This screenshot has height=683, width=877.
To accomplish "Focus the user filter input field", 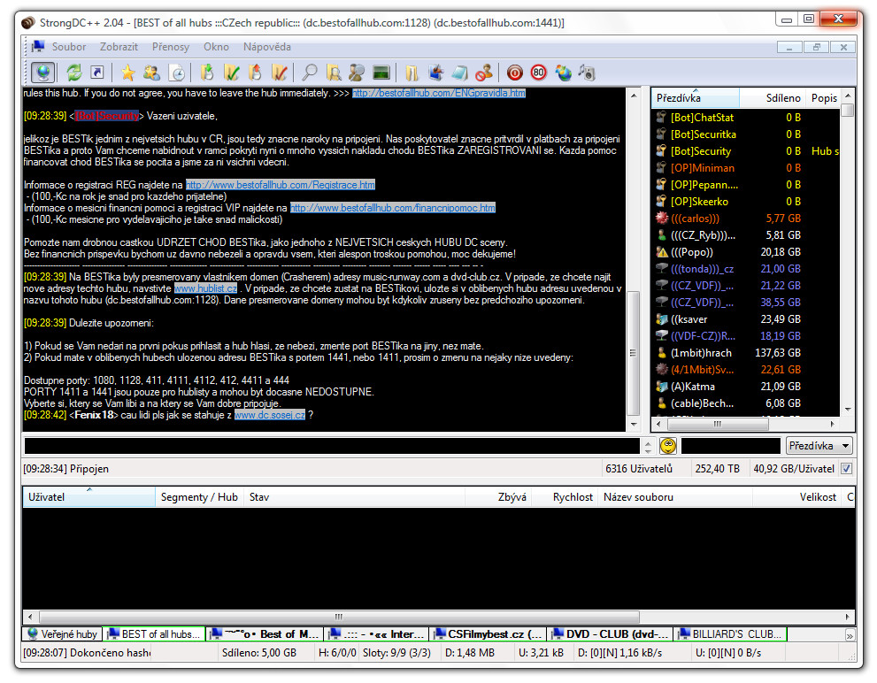I will [x=730, y=446].
